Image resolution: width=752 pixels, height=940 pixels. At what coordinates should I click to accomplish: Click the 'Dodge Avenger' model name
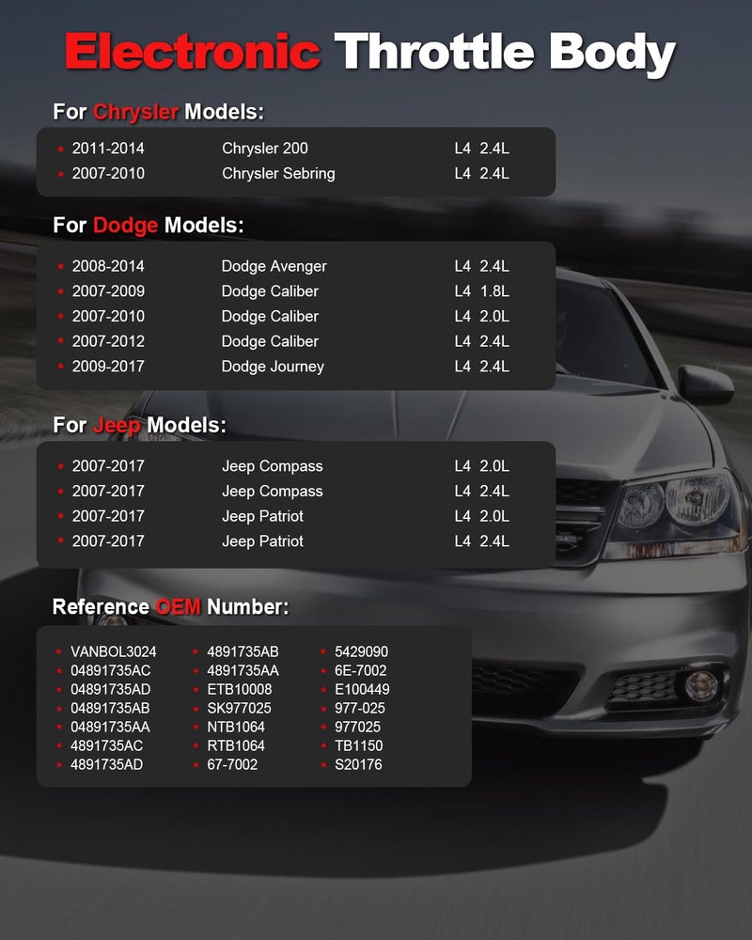pos(274,266)
